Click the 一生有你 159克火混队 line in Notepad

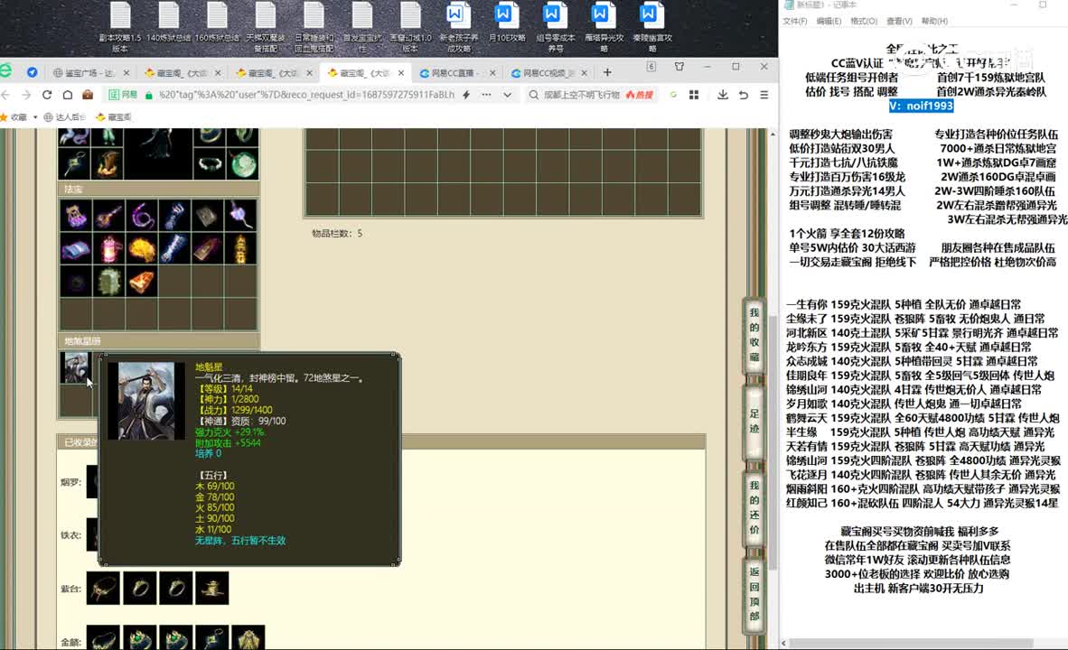904,304
